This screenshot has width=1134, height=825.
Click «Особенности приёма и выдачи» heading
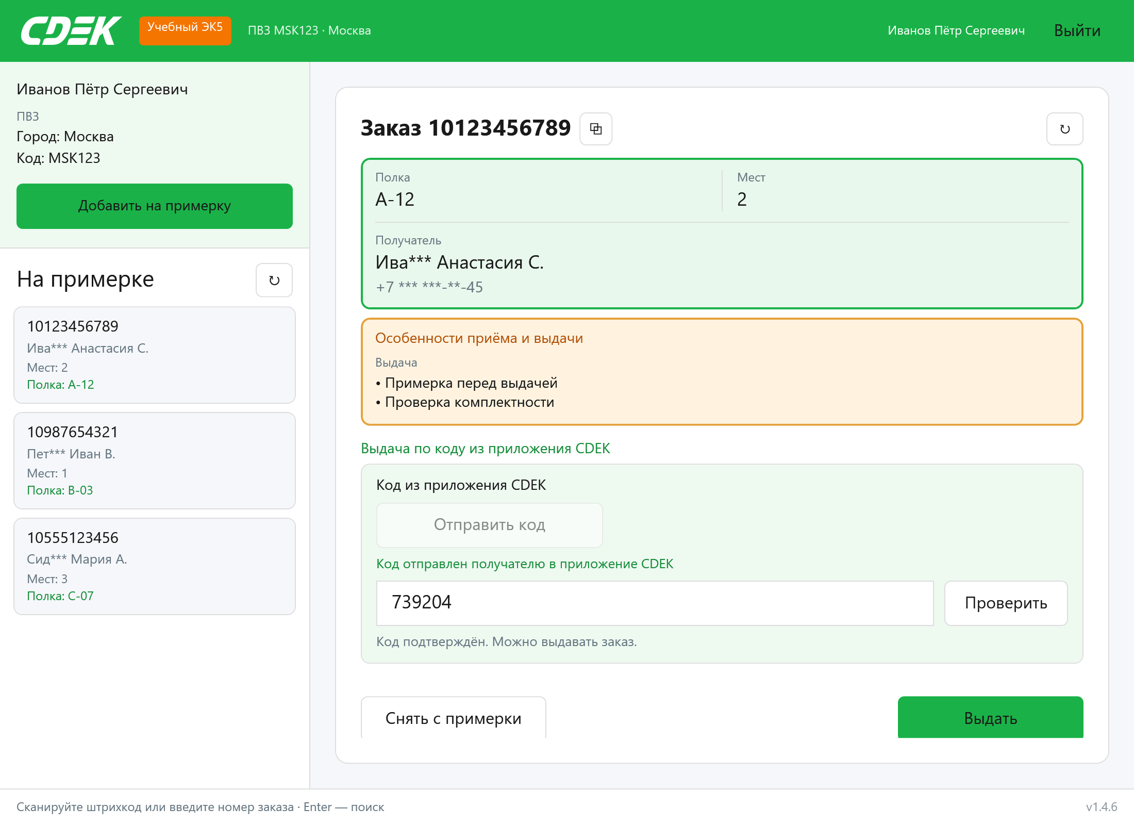[479, 338]
